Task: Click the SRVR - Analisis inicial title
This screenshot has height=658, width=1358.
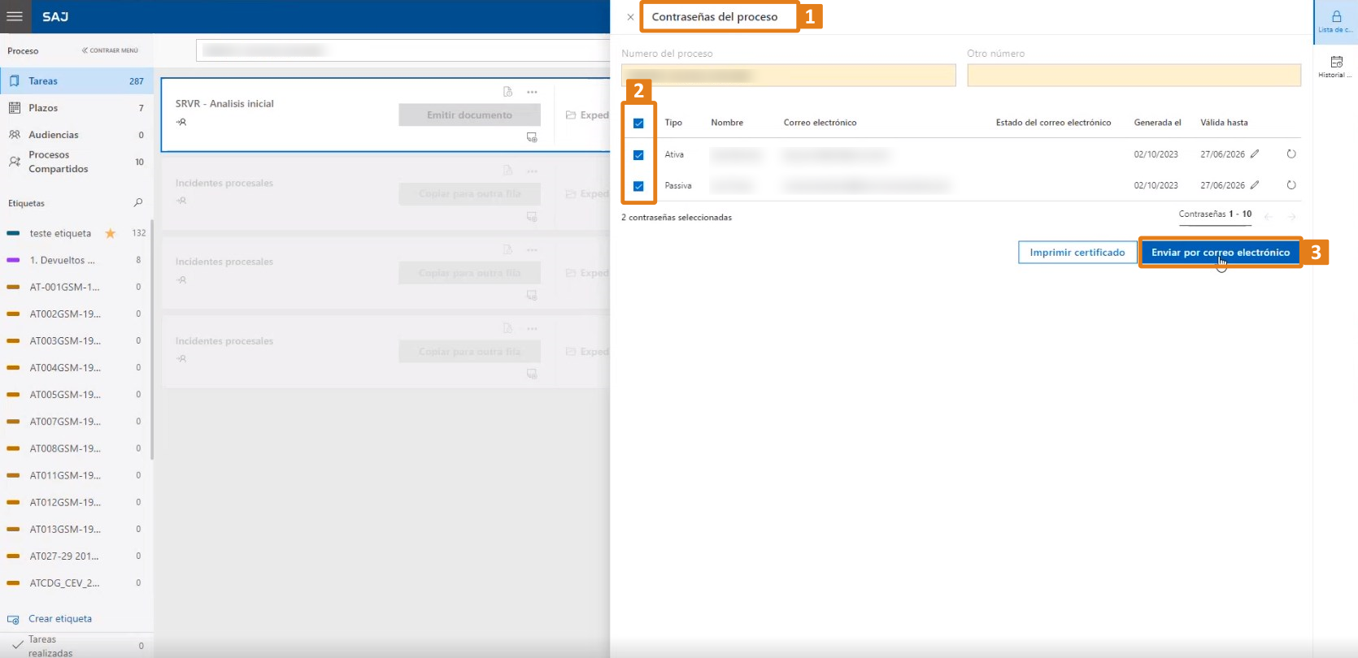Action: click(224, 103)
